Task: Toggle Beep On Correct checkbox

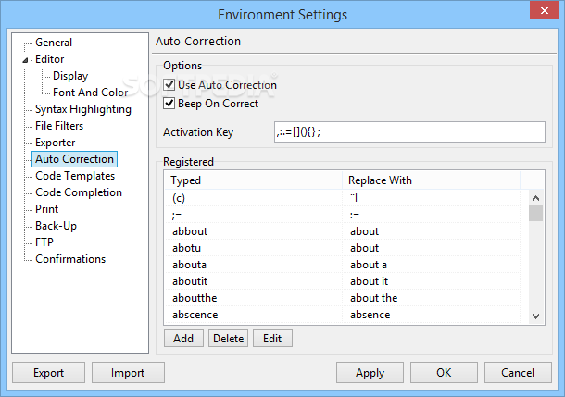Action: point(169,104)
